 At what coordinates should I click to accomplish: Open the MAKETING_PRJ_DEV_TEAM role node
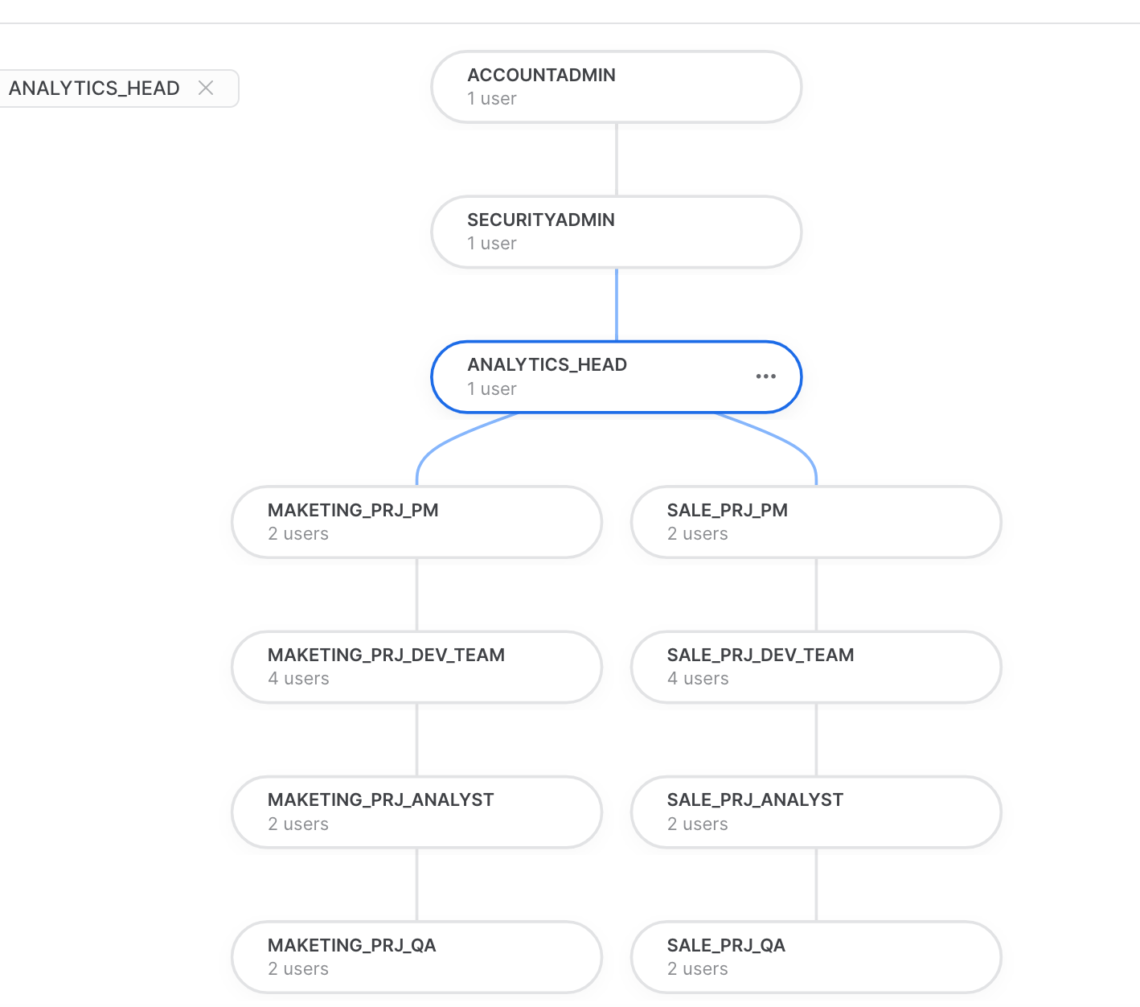[416, 667]
